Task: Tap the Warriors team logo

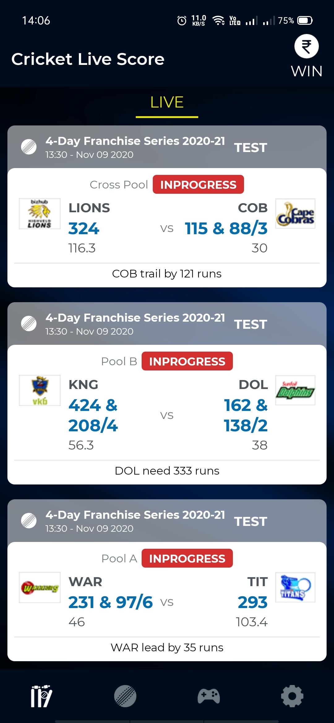Action: click(x=40, y=587)
